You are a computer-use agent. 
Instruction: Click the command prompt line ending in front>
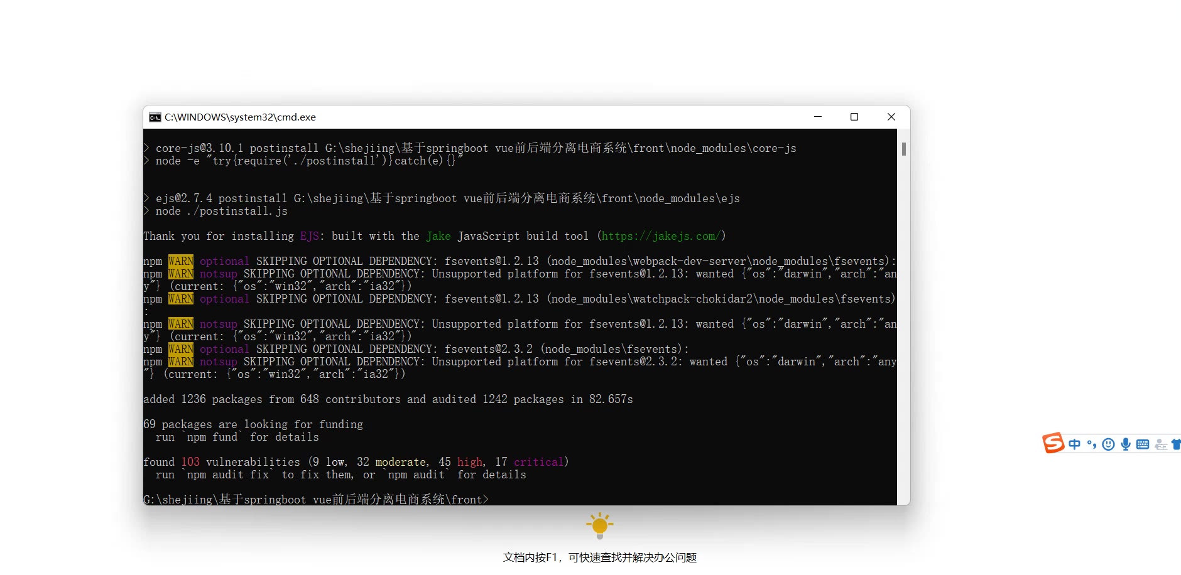[x=316, y=500]
